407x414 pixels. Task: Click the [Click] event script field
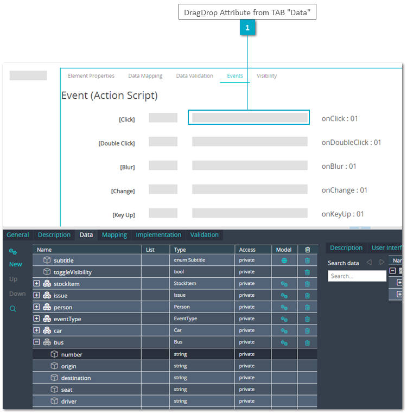[x=250, y=118]
